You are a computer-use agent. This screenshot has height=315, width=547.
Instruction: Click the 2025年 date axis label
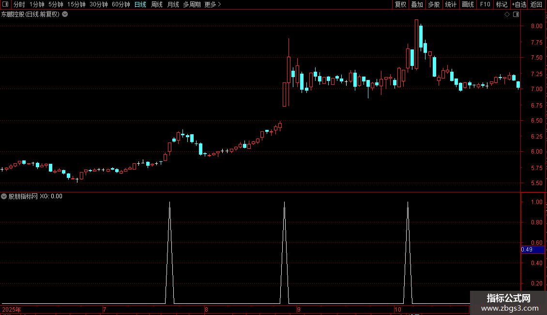(x=12, y=309)
